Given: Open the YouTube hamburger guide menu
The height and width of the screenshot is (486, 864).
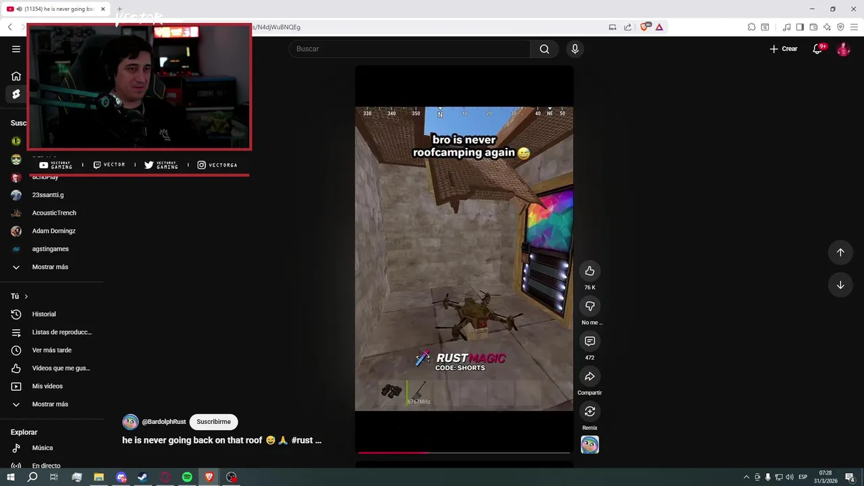Looking at the screenshot, I should [16, 49].
